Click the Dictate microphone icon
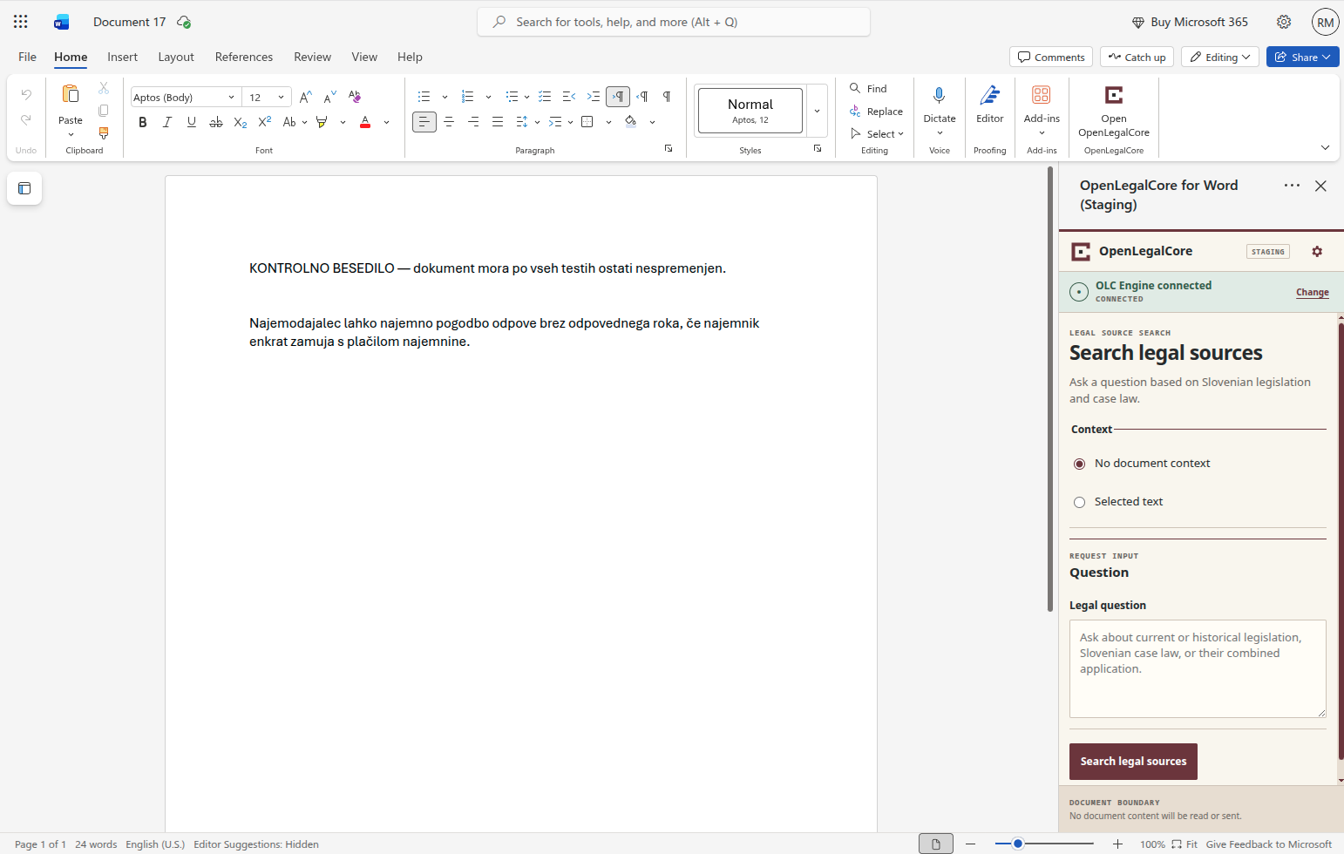 point(939,95)
